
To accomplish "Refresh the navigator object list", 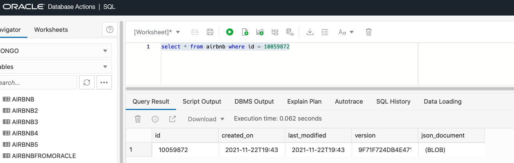I will (x=87, y=82).
